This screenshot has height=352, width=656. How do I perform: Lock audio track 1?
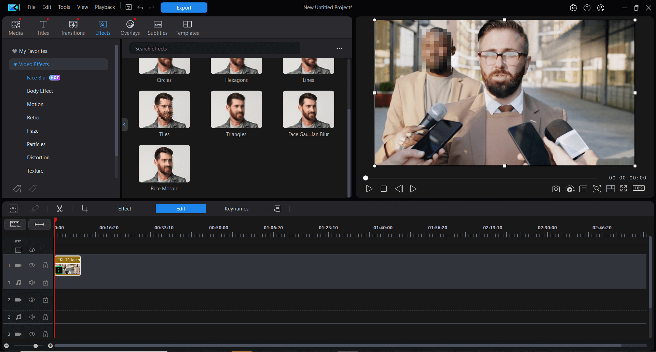tap(45, 282)
